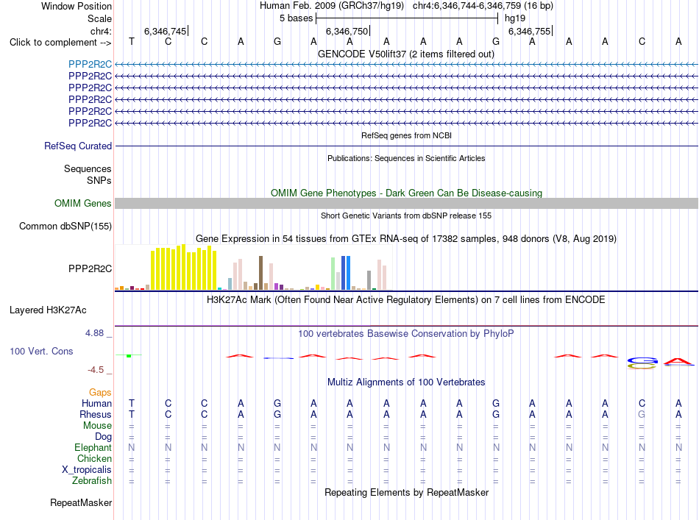
Task: Click the 4.88 PhyloP scale value
Action: point(94,333)
